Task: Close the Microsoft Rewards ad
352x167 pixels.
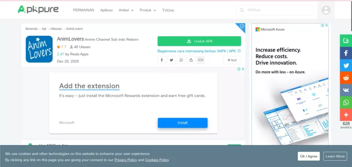Action: 243,69
